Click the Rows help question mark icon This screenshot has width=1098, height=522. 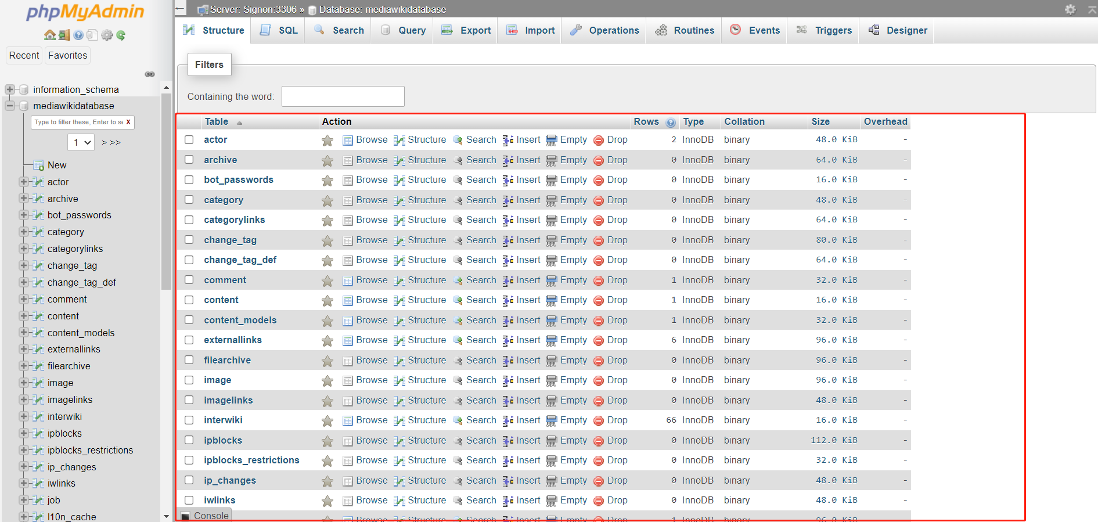671,123
